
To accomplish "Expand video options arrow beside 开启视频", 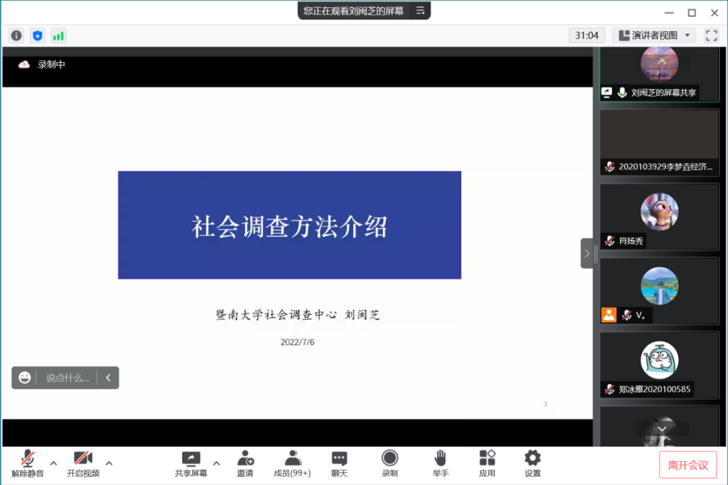I will pos(109,463).
